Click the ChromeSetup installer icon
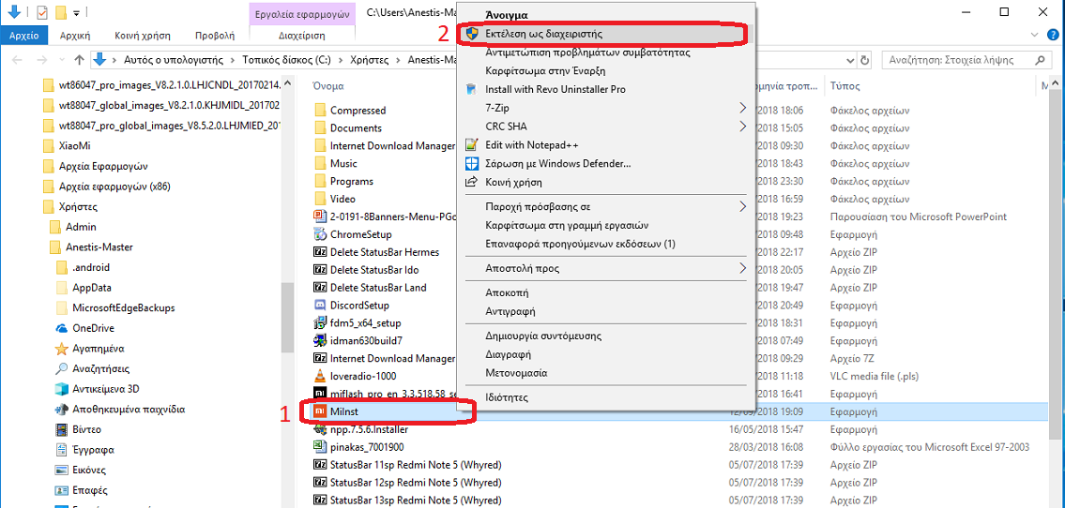 pos(320,234)
